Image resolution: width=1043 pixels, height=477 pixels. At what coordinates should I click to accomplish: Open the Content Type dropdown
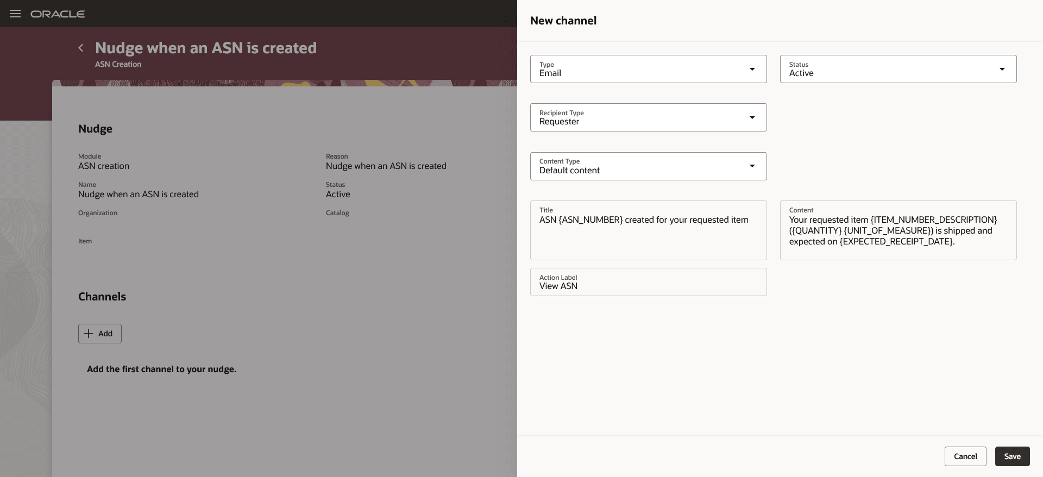pos(648,166)
